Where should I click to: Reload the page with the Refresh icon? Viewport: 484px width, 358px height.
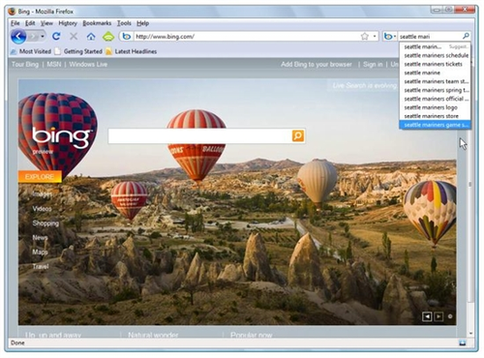tap(56, 37)
